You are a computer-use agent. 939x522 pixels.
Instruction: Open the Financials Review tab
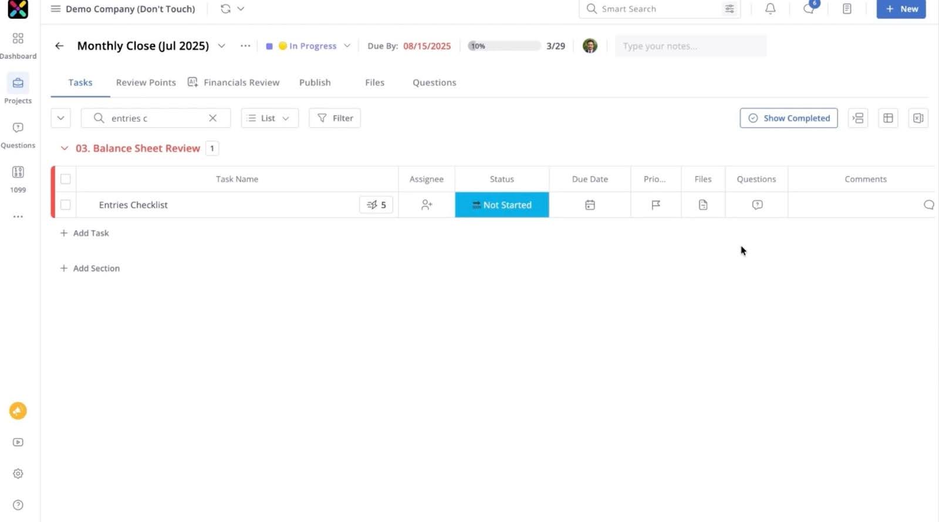241,83
